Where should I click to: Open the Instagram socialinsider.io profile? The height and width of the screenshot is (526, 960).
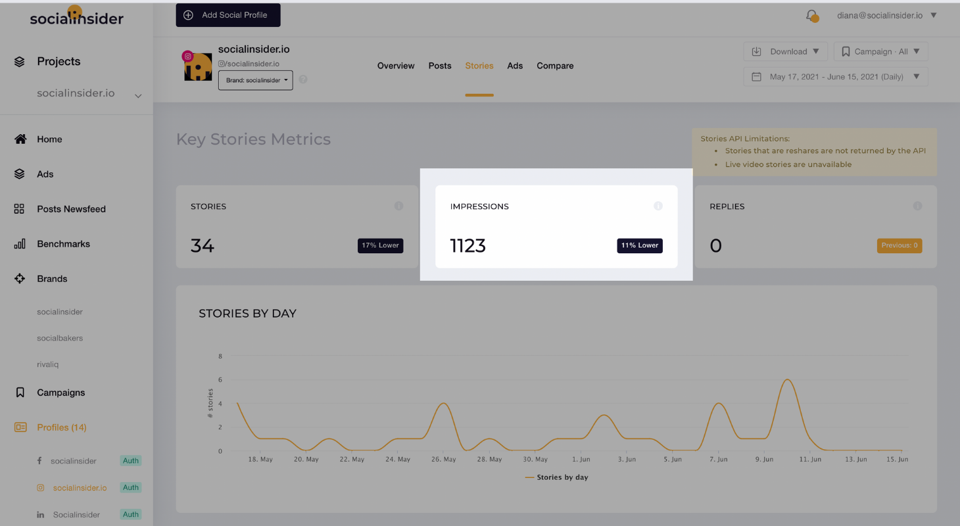80,488
